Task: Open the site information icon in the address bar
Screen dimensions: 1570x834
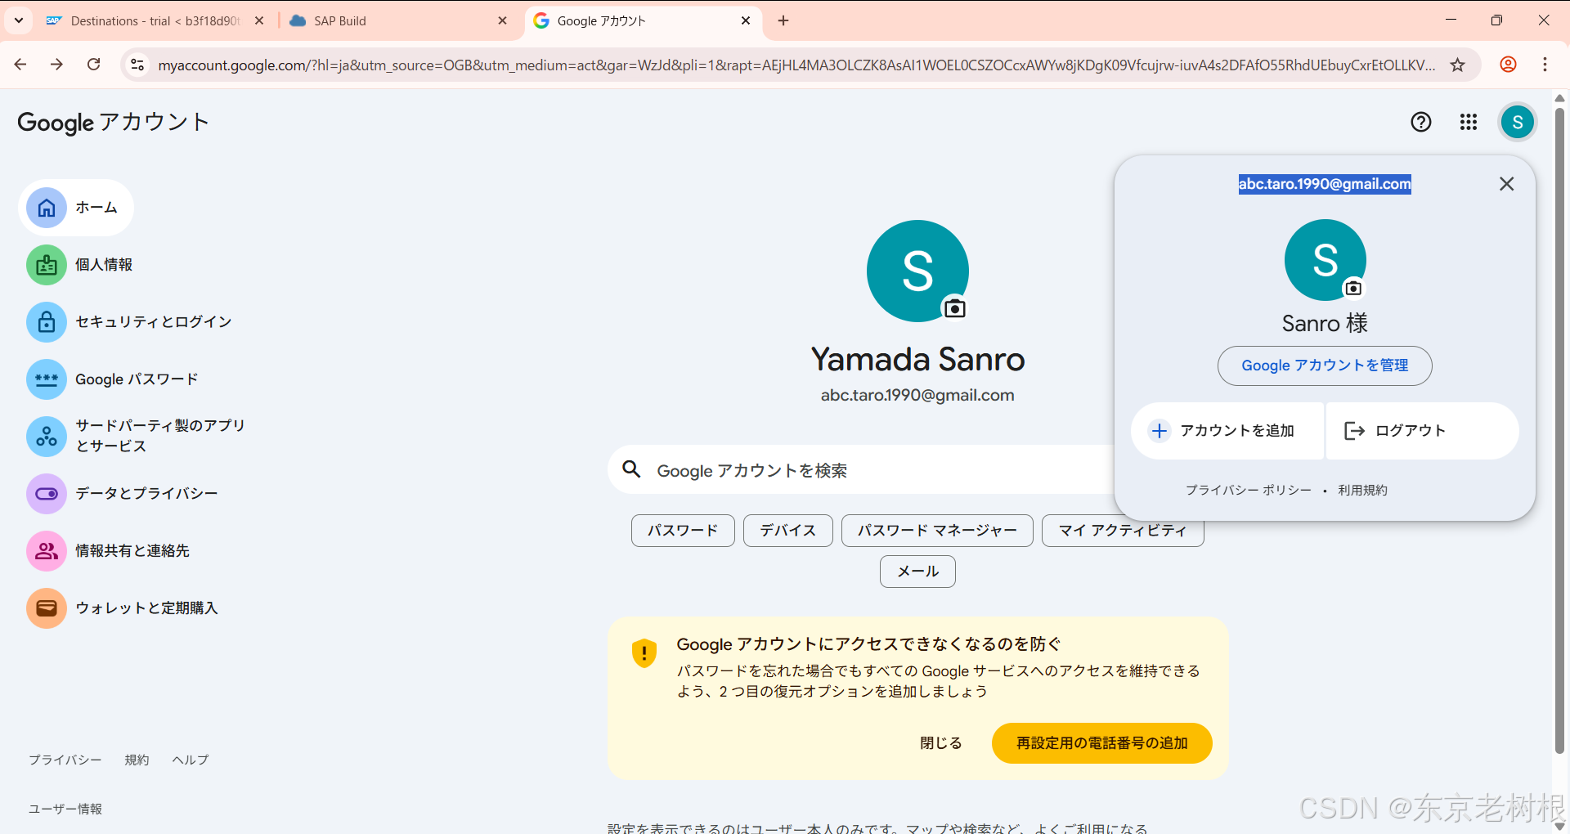Action: coord(137,65)
